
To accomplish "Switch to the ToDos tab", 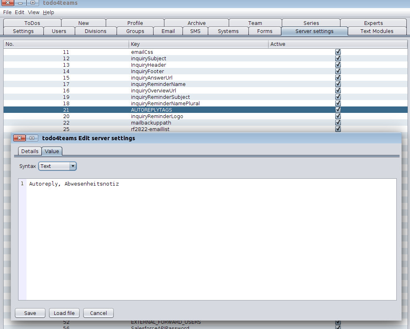I will click(32, 23).
